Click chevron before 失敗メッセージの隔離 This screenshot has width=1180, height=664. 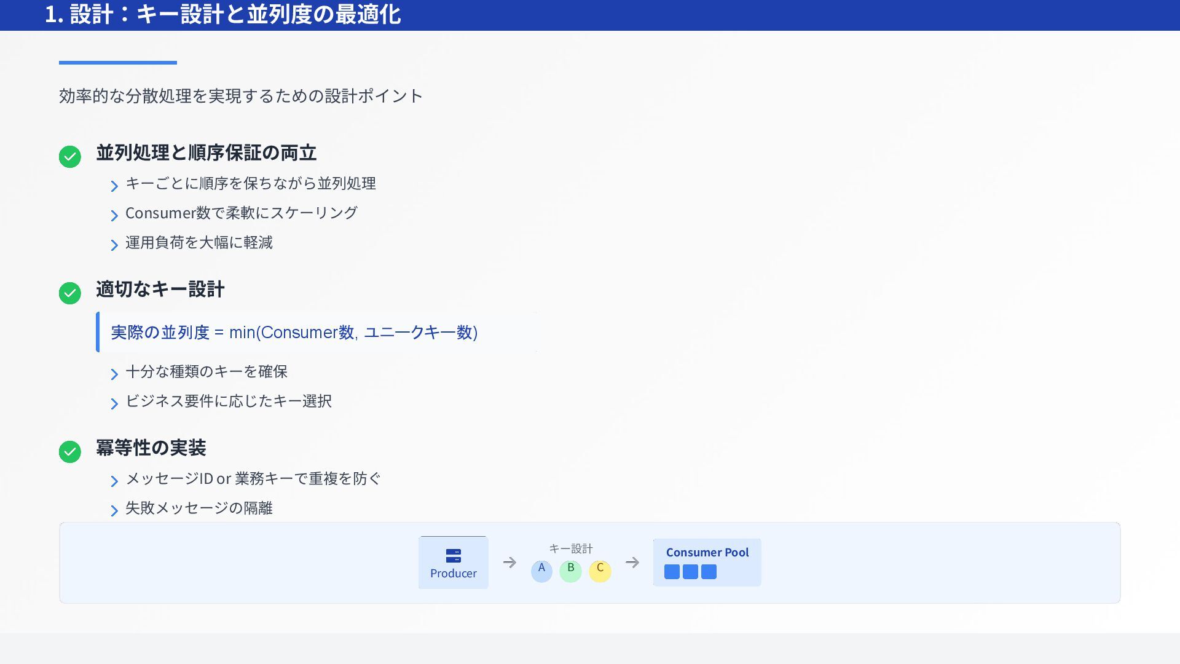114,510
